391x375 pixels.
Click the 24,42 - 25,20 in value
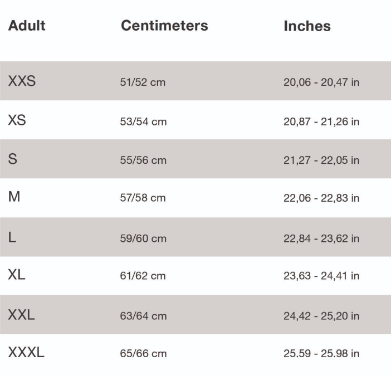point(321,316)
